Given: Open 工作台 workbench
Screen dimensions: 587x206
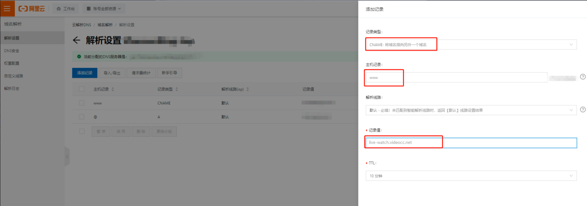Looking at the screenshot, I should point(66,9).
